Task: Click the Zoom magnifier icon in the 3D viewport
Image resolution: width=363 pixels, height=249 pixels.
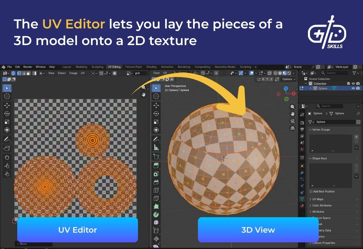Action: (292, 106)
